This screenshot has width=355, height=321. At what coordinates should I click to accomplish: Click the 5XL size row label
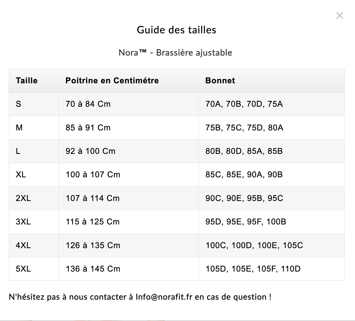pyautogui.click(x=23, y=269)
